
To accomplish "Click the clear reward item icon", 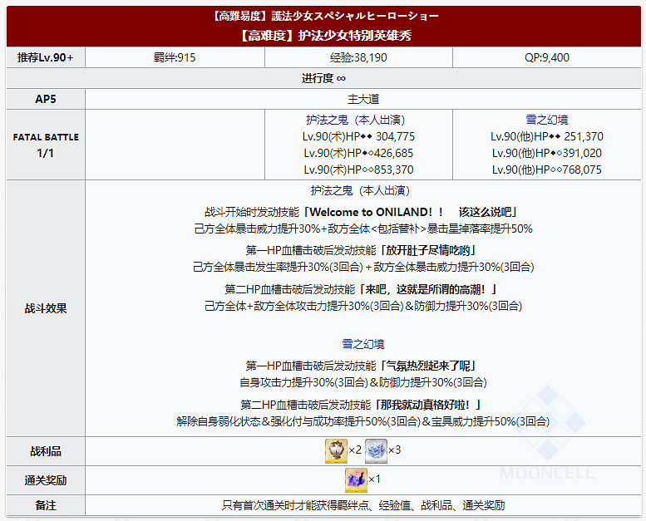I will click(x=356, y=480).
